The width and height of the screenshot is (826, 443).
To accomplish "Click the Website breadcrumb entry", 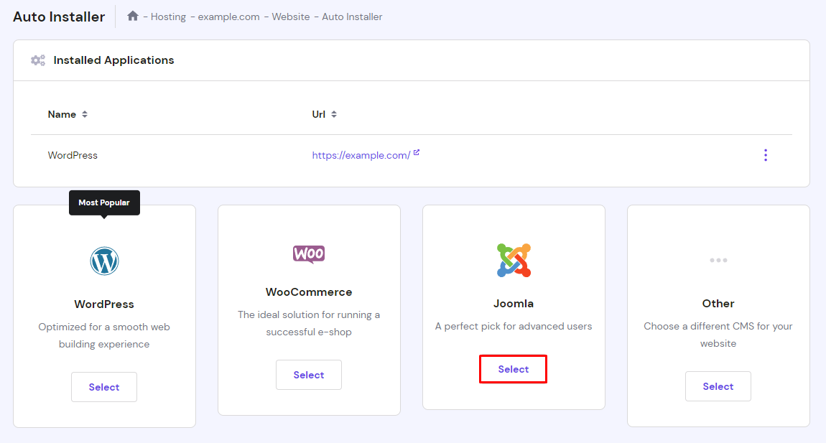I will click(x=291, y=17).
